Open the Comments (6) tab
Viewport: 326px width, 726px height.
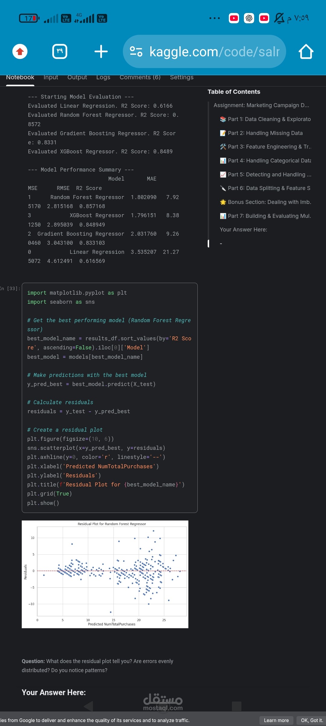coord(140,77)
